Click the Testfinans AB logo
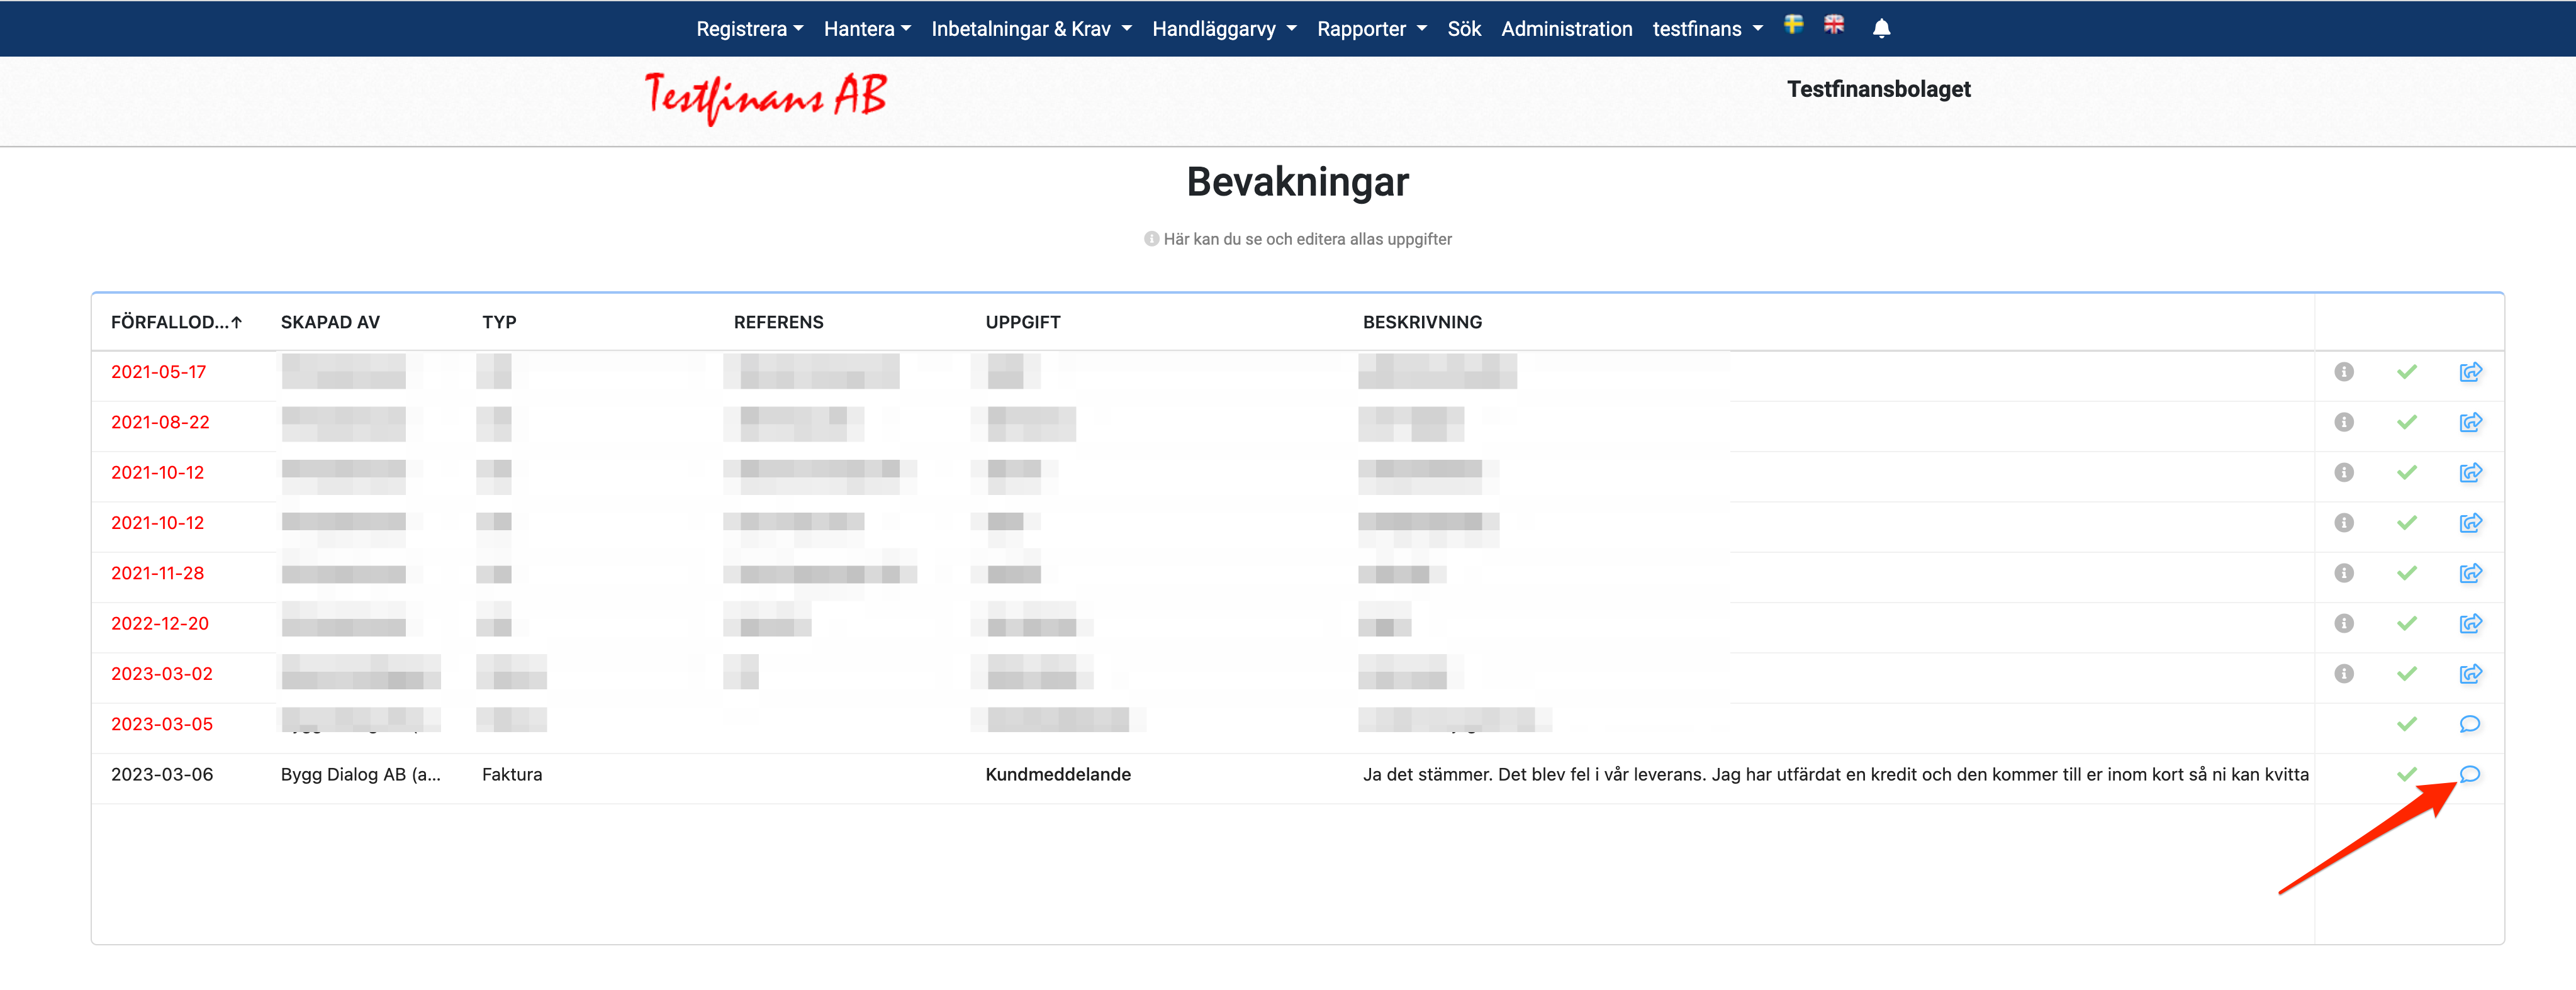Image resolution: width=2576 pixels, height=990 pixels. pyautogui.click(x=765, y=97)
